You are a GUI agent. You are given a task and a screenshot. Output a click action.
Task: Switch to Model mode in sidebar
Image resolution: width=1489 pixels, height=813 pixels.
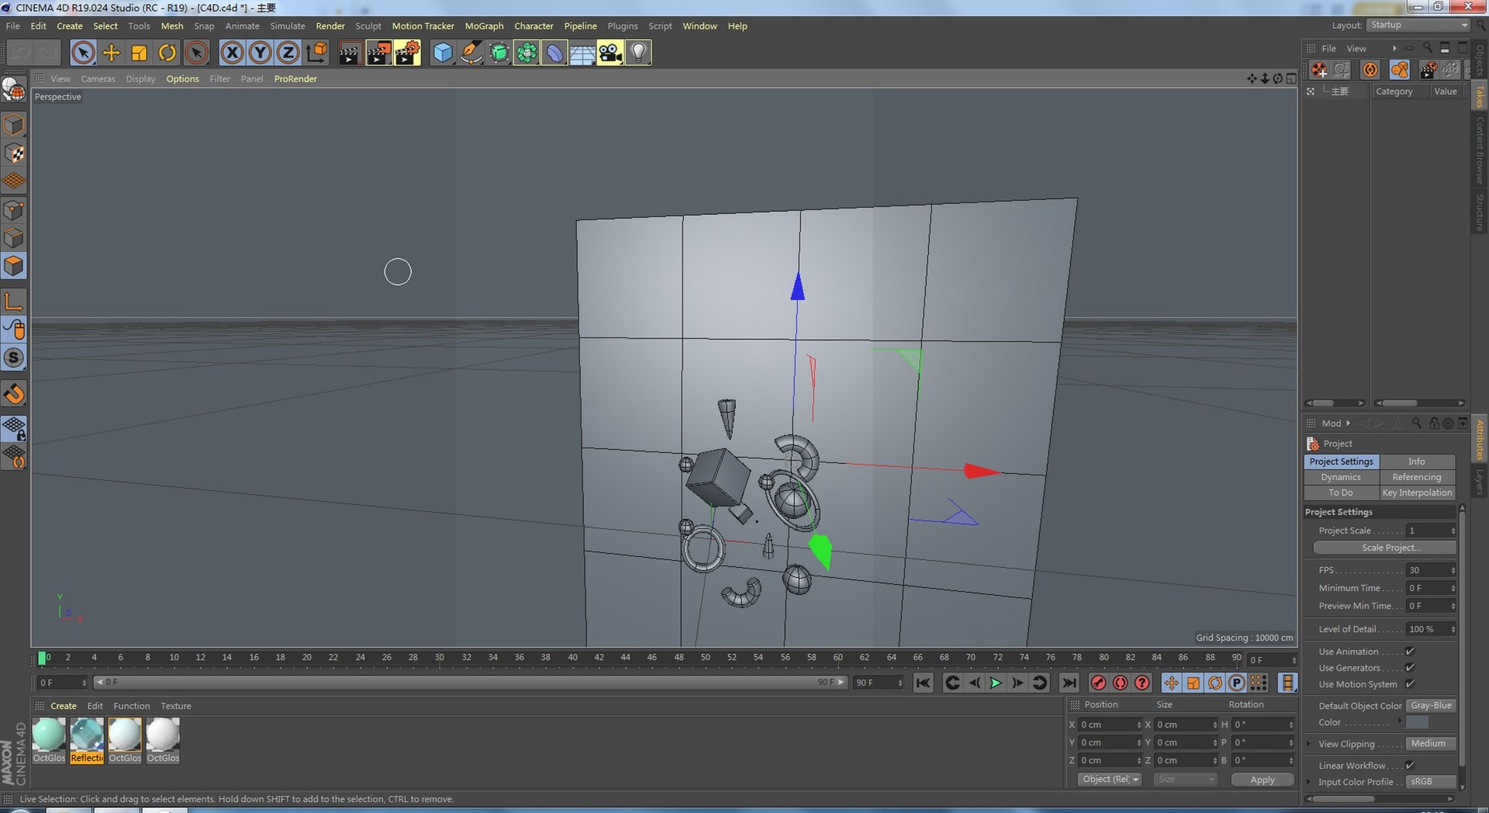pos(14,125)
